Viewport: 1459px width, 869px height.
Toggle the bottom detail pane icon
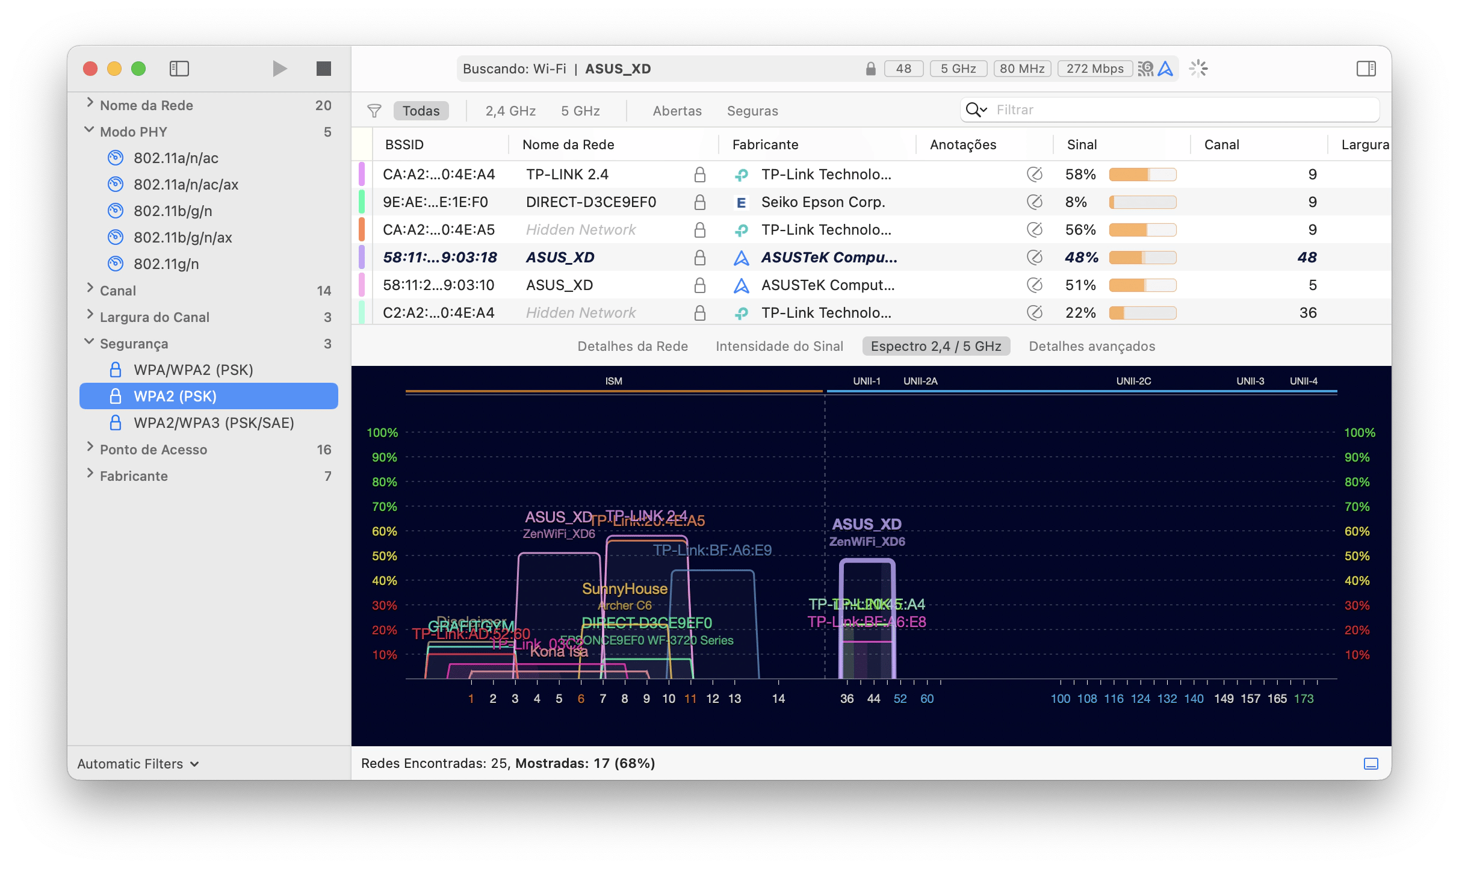click(x=1371, y=764)
